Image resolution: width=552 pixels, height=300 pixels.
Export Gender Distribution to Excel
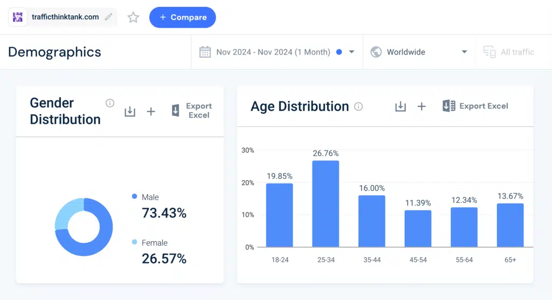[x=192, y=111]
